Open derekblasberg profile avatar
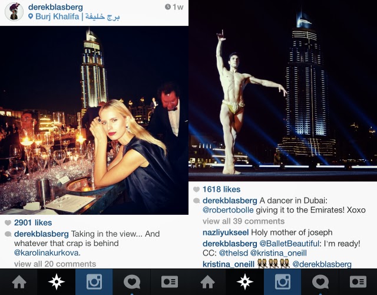This screenshot has width=377, height=295. click(x=14, y=12)
